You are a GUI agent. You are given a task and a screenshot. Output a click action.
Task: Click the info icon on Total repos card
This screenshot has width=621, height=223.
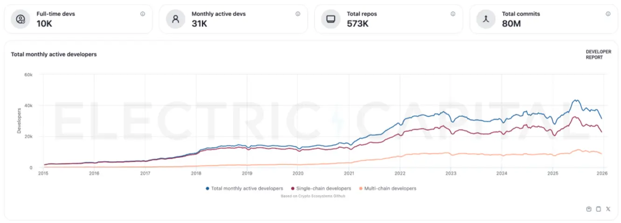pos(453,14)
